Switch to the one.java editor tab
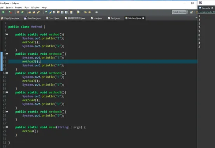This screenshot has width=215, height=148. pyautogui.click(x=96, y=18)
